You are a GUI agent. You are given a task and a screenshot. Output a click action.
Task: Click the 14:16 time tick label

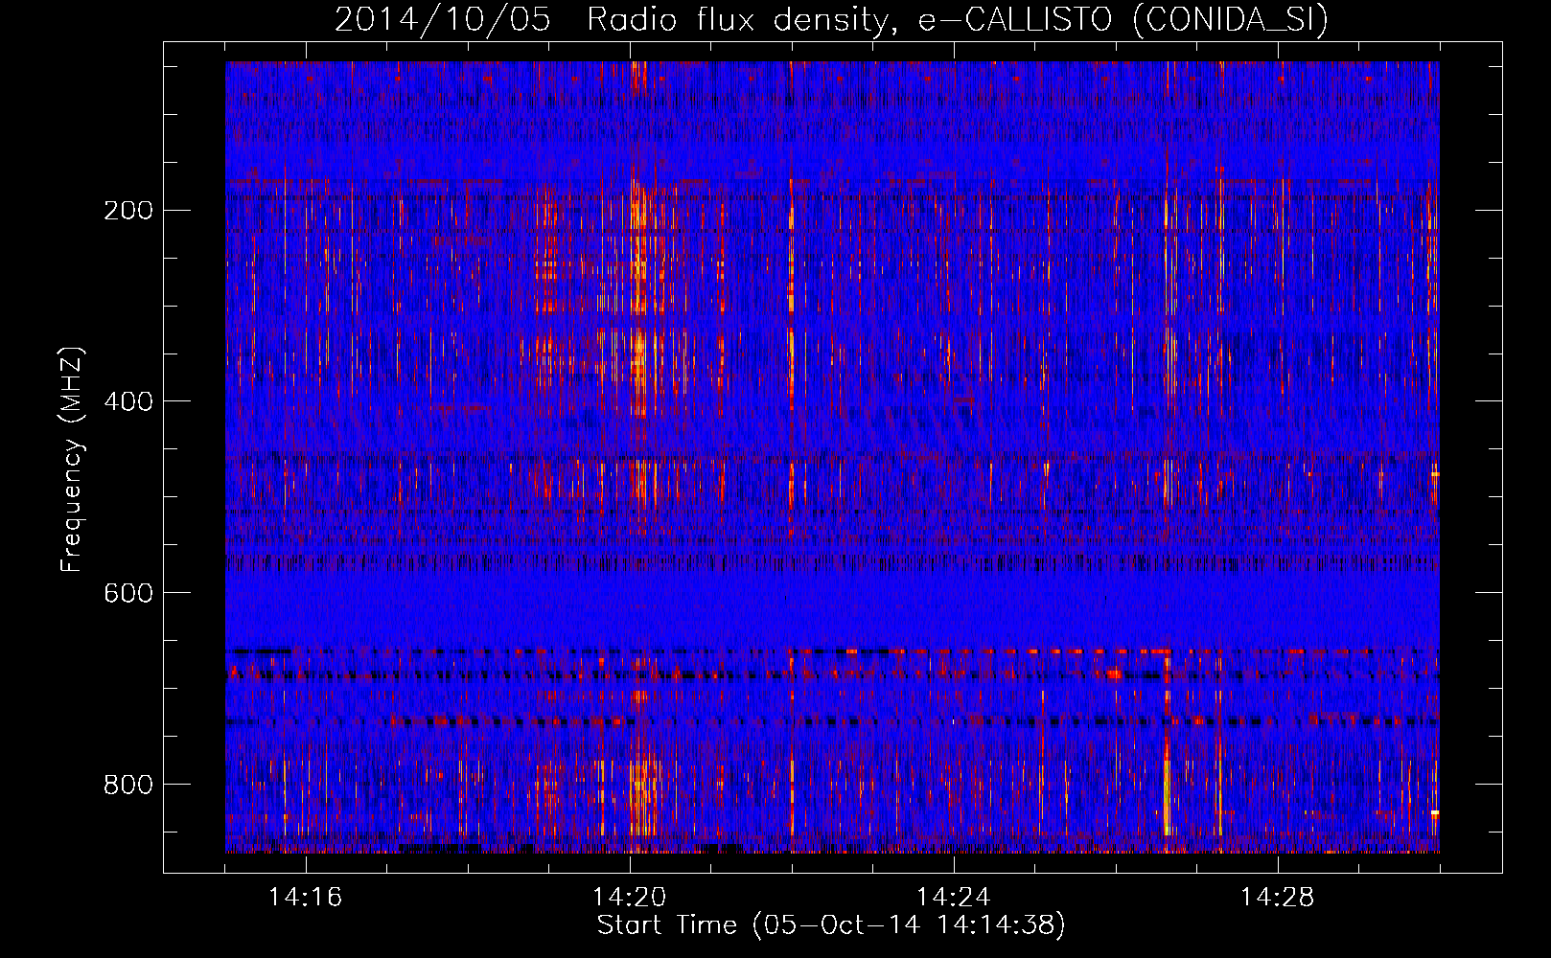point(305,898)
